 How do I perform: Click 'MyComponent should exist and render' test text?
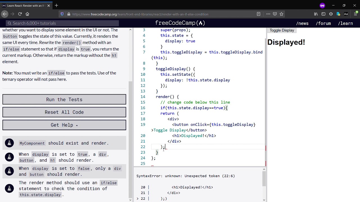(x=64, y=143)
